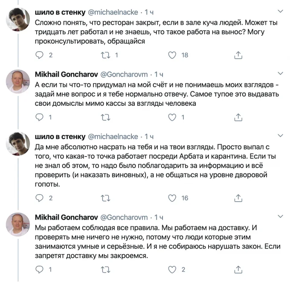Screen dimensions: 290x284
Task: Reply to the last Goncharov tweet
Action: tap(39, 270)
